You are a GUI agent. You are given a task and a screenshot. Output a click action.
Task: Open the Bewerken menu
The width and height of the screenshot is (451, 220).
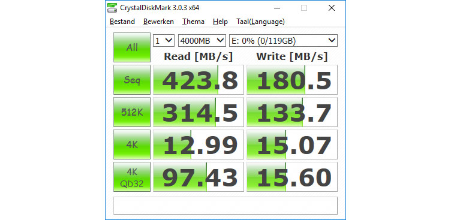[158, 22]
